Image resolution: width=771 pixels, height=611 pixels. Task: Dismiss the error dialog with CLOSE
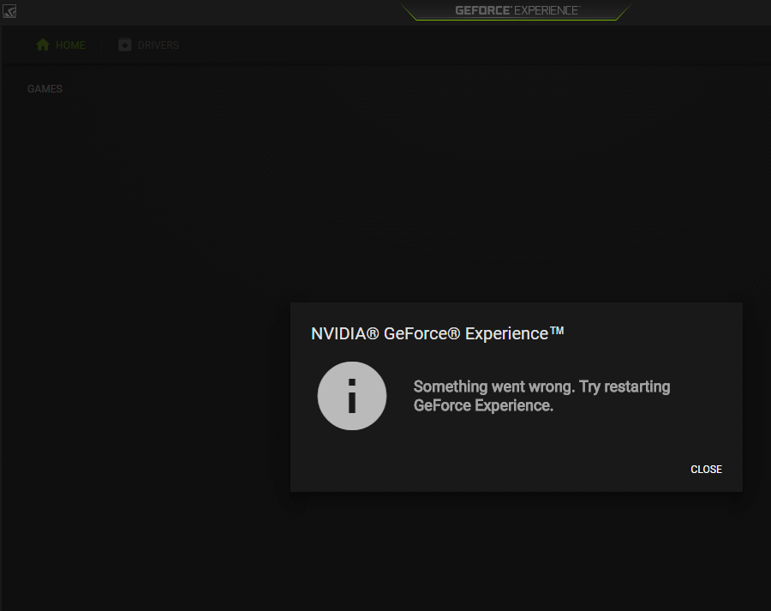[x=706, y=470]
